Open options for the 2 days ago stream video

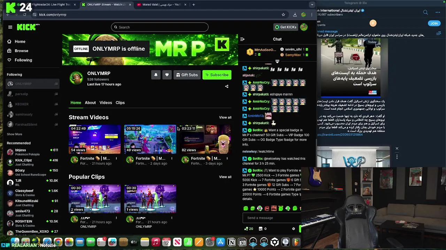[172, 158]
